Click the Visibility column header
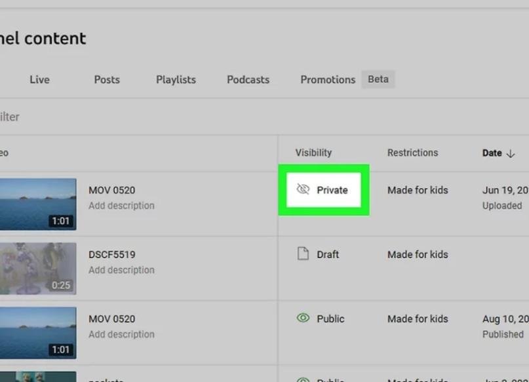The image size is (529, 382). point(313,153)
